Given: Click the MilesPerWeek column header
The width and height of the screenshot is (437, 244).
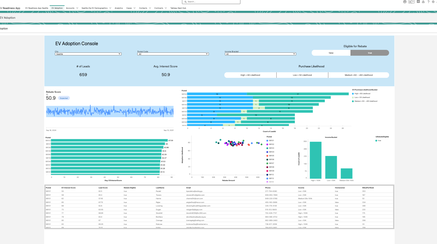Looking at the screenshot, I should pos(368,188).
